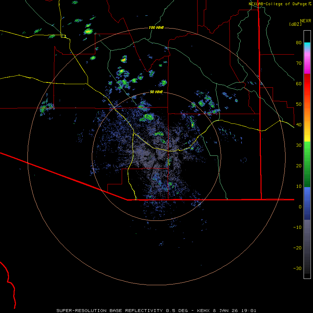
Task: Click the NEXR label above the color scale
Action: click(x=306, y=21)
